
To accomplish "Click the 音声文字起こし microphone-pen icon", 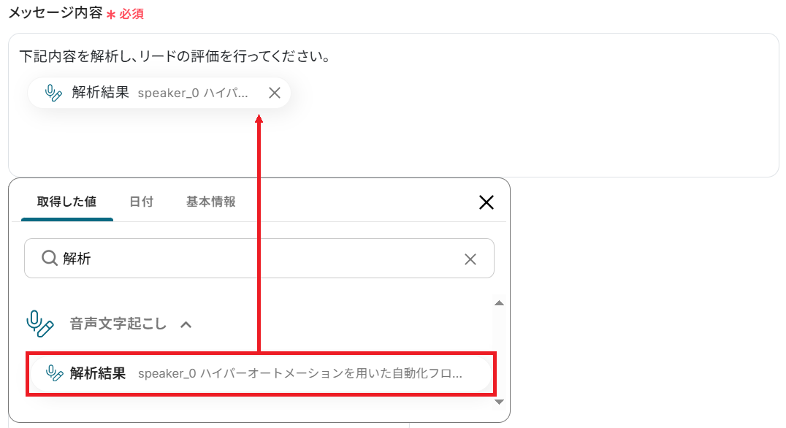I will pos(39,324).
